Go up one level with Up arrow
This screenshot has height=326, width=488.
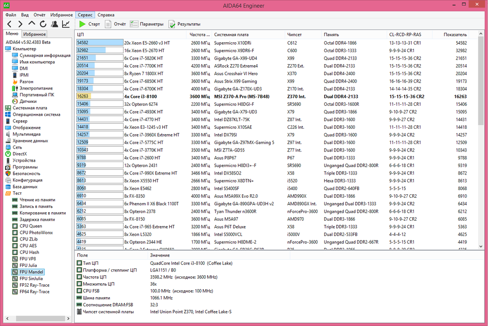32,24
